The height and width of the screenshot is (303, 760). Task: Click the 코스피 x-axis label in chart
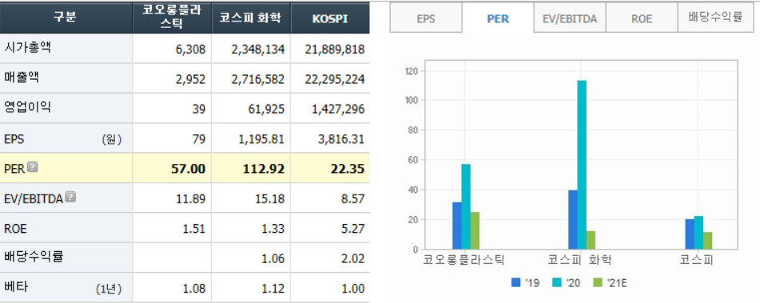tap(696, 260)
